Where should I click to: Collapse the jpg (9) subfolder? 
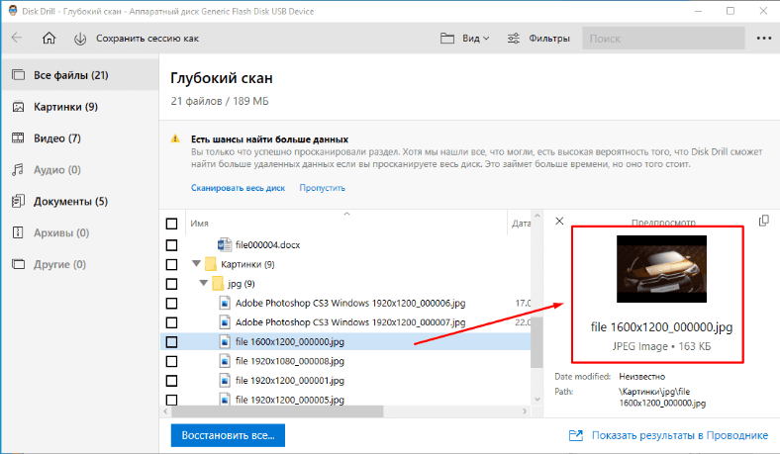click(203, 284)
